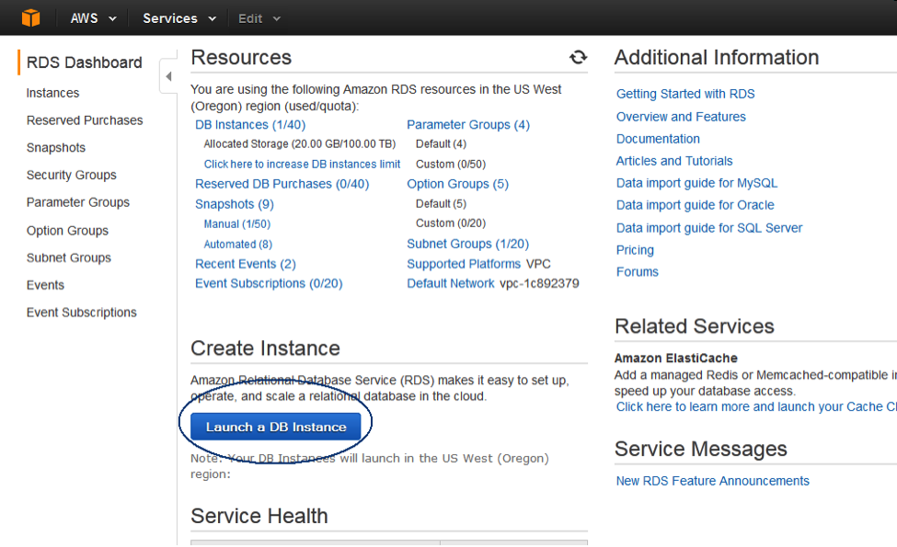Image resolution: width=897 pixels, height=547 pixels.
Task: Open the Edit dropdown in top bar
Action: click(259, 18)
